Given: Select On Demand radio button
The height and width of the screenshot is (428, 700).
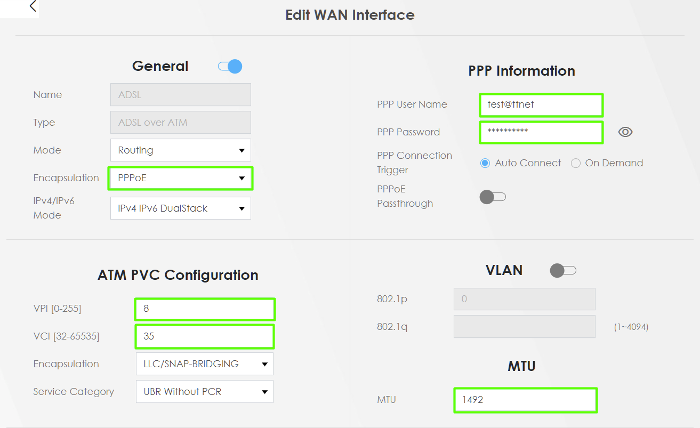Looking at the screenshot, I should (x=576, y=163).
